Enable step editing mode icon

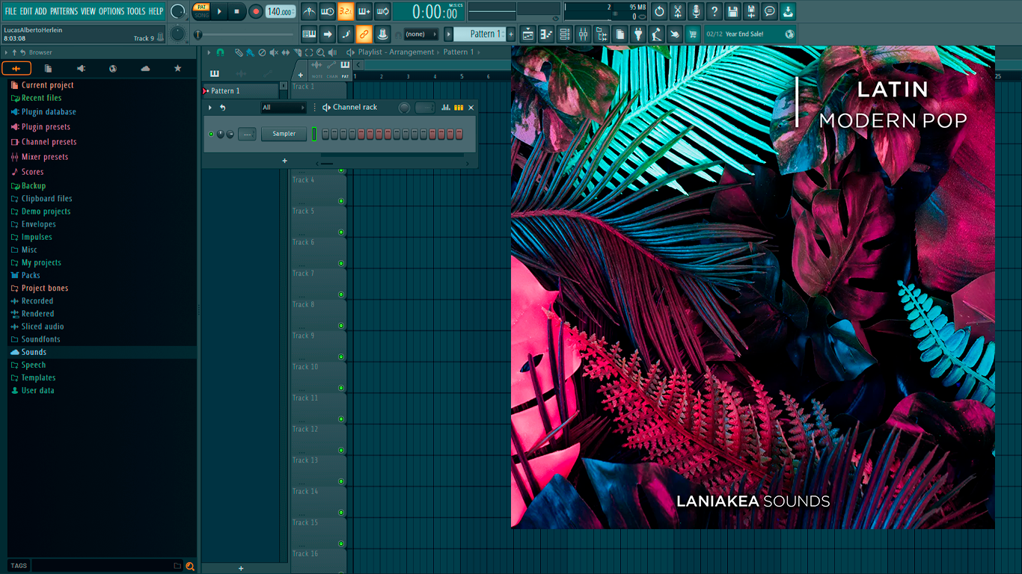tap(346, 34)
